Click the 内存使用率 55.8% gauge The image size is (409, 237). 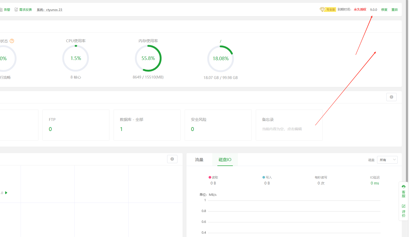pos(148,58)
